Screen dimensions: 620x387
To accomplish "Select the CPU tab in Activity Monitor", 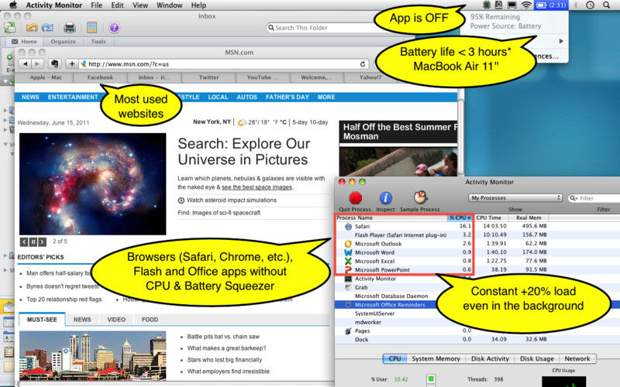I will pos(394,358).
